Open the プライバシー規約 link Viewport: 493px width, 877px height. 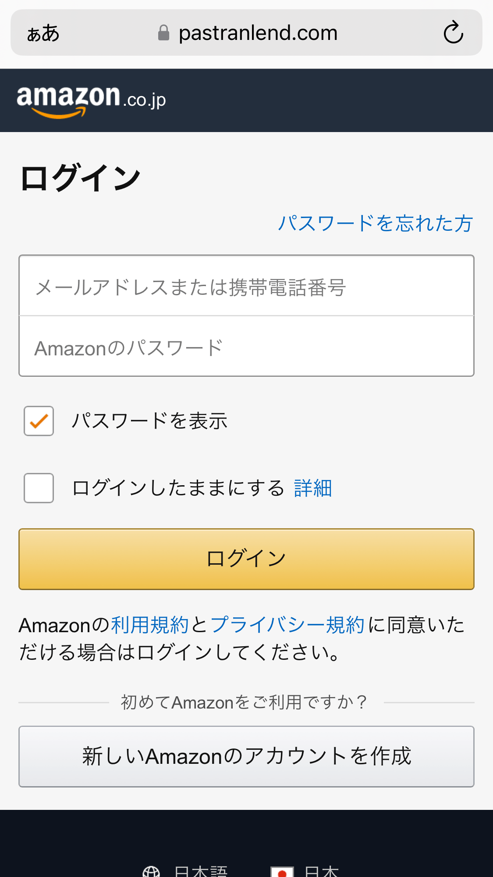point(288,625)
